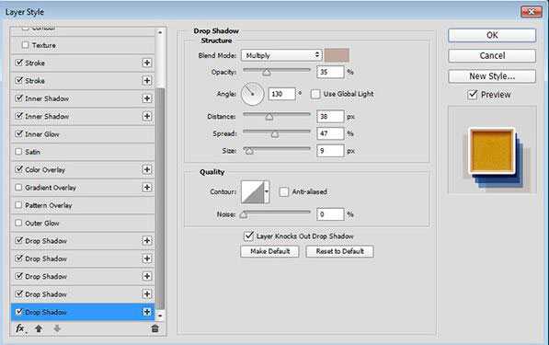Open the fx effects menu icon
Screen dimensions: 549x345
20,328
